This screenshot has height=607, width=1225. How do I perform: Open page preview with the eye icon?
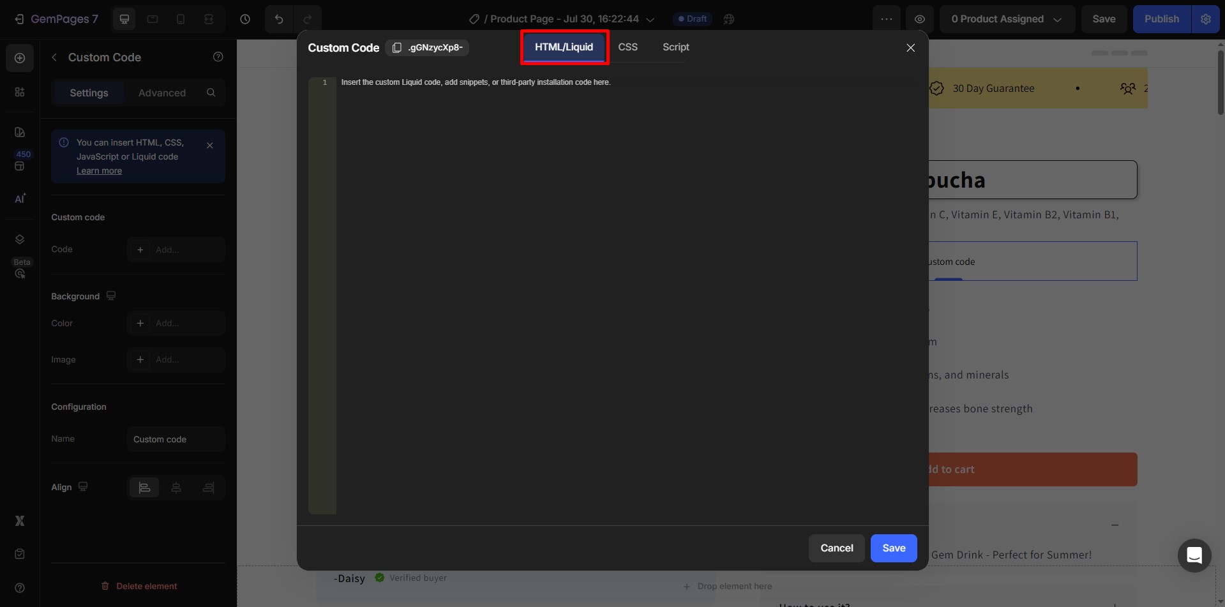919,19
